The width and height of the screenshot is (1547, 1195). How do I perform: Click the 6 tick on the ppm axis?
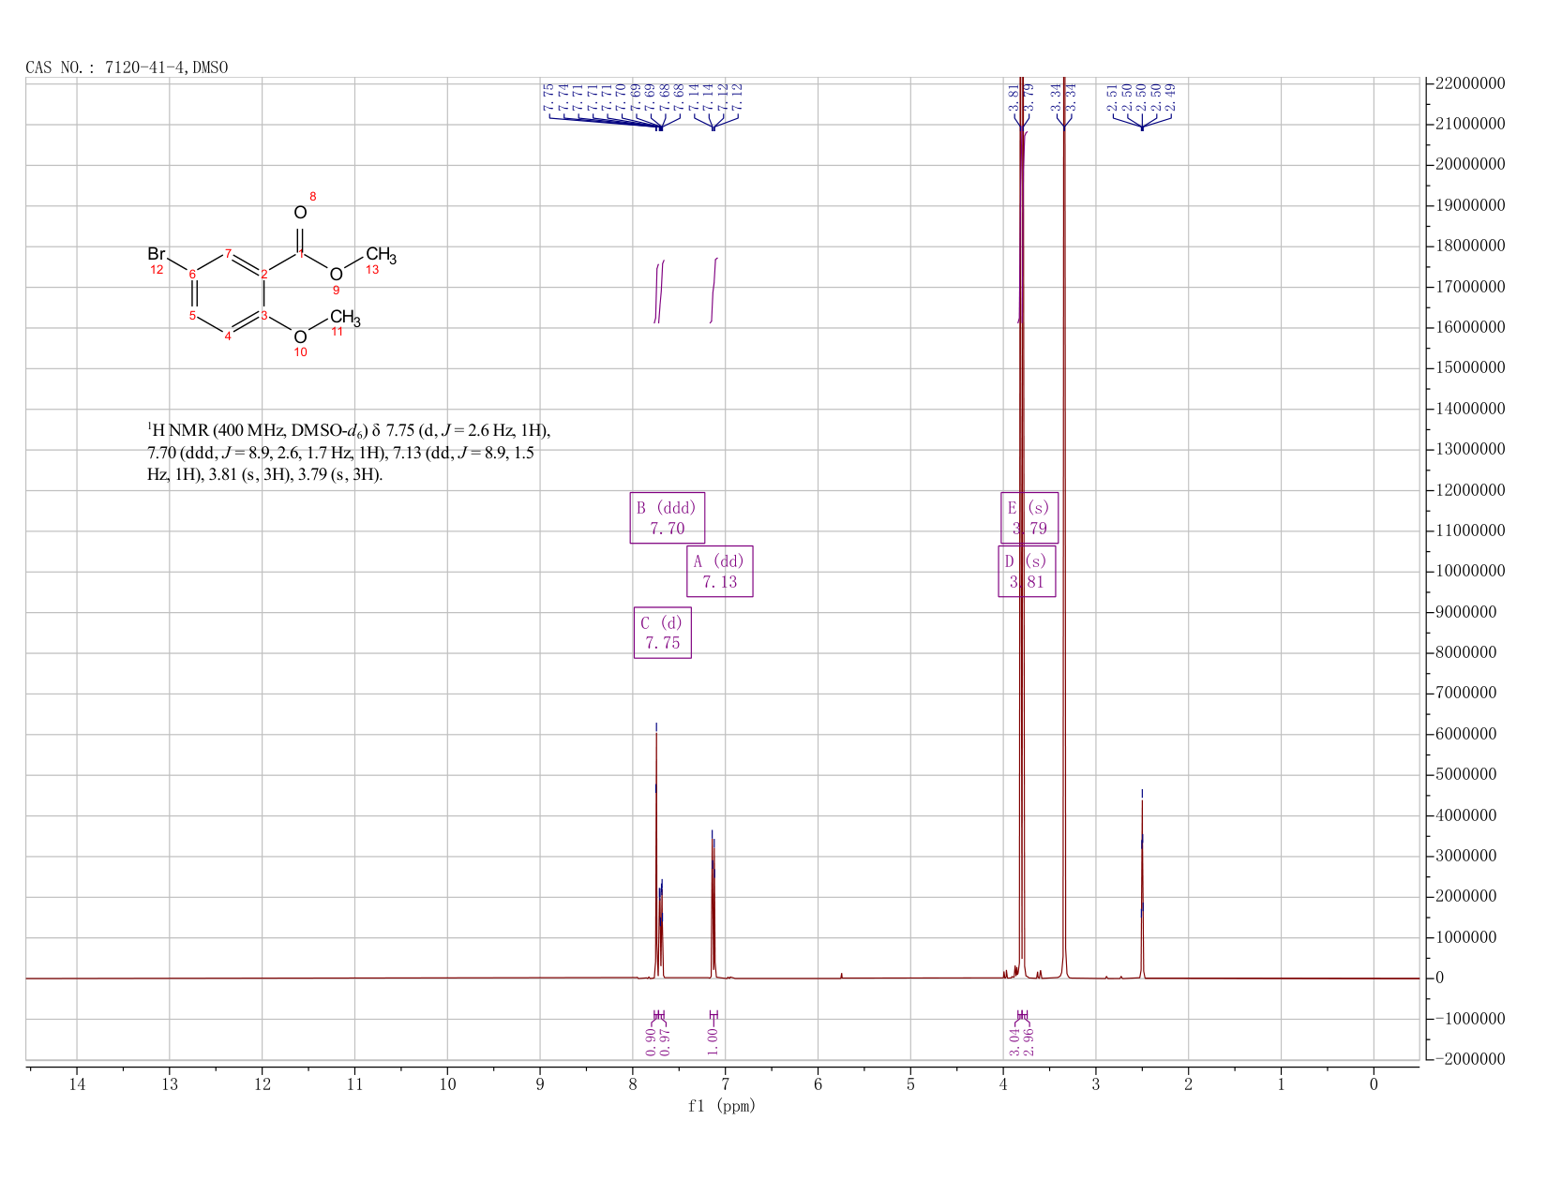tap(818, 1084)
